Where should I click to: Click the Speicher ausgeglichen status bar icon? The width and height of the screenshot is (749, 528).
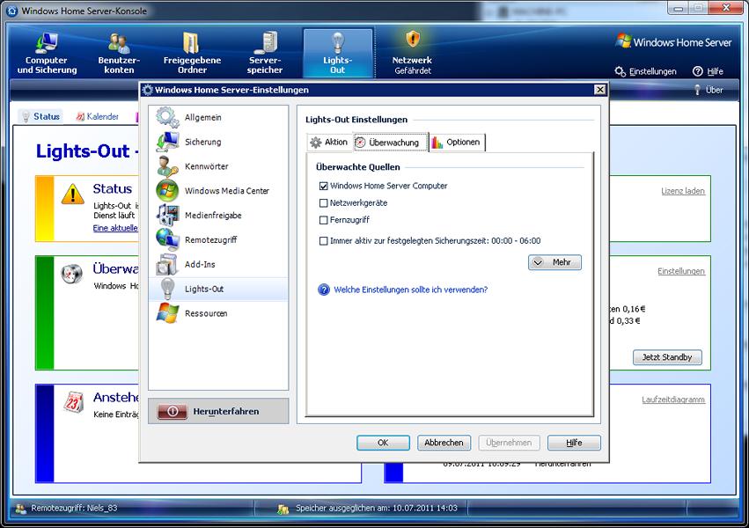283,509
